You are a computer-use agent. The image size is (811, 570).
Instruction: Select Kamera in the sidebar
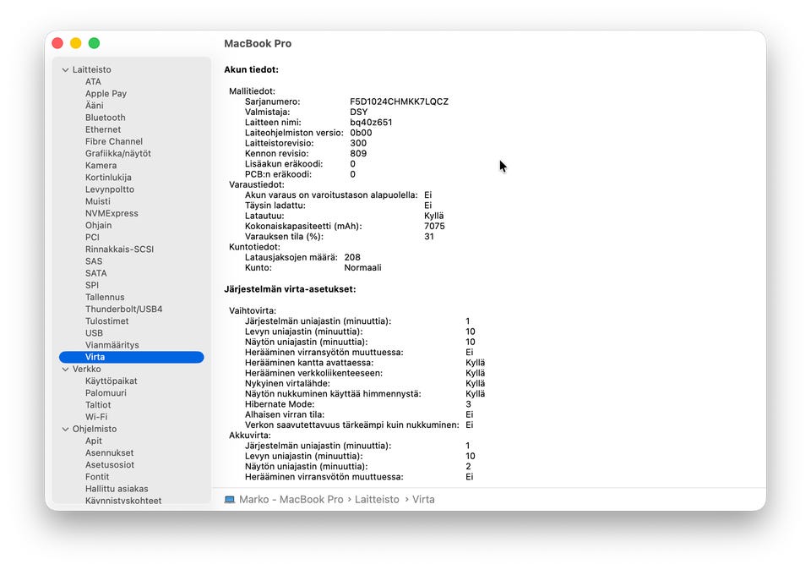[x=101, y=165]
